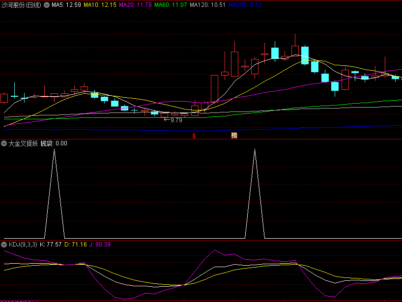
Task: Select the 大金叉捉妖 indicator name
Action: [x=23, y=143]
